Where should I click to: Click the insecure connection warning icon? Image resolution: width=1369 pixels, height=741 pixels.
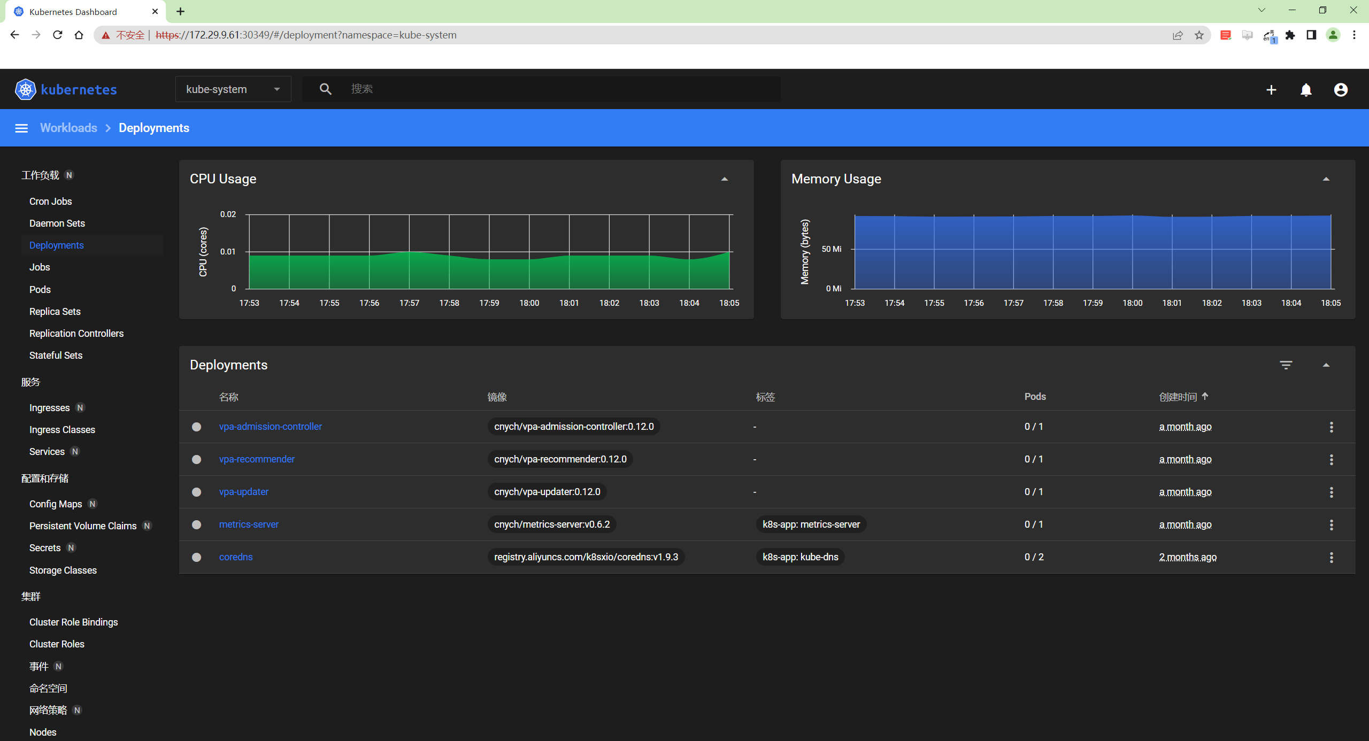click(106, 35)
